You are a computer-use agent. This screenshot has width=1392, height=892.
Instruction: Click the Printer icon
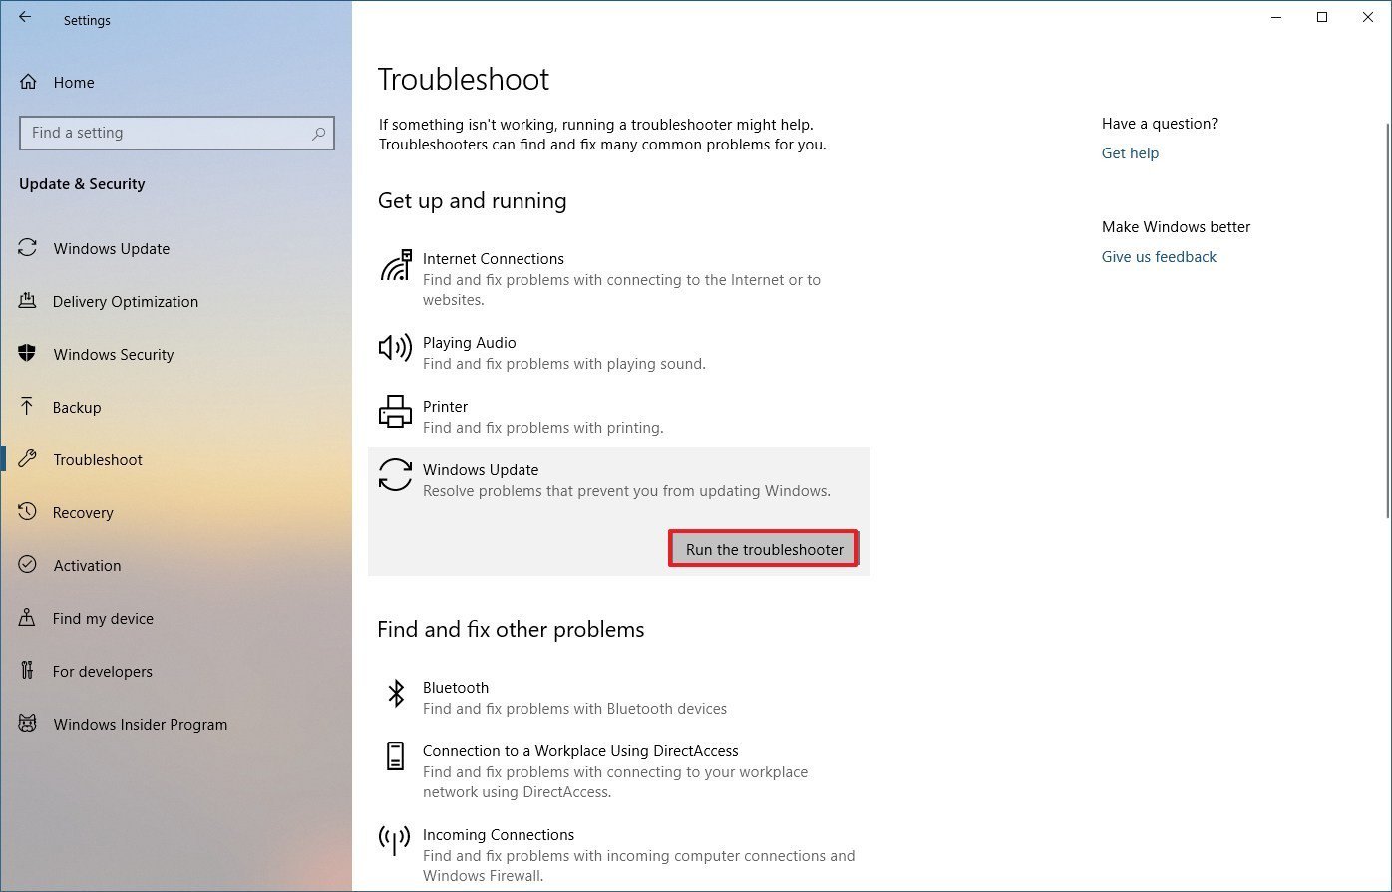(396, 412)
